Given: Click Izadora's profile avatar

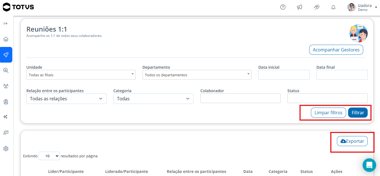Looking at the screenshot, I should coord(351,7).
